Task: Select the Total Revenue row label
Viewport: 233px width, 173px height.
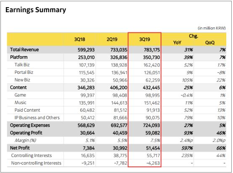Action: point(24,50)
